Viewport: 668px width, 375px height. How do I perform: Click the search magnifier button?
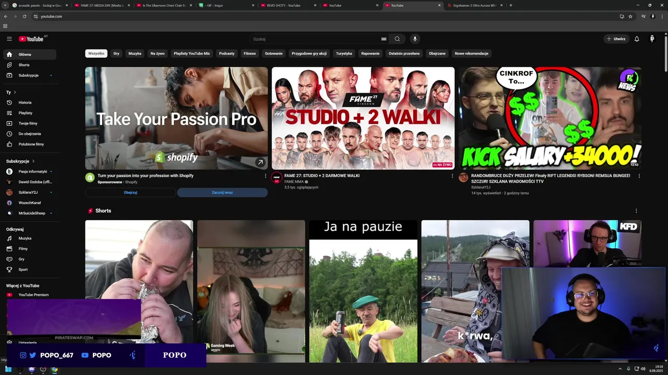coord(397,39)
